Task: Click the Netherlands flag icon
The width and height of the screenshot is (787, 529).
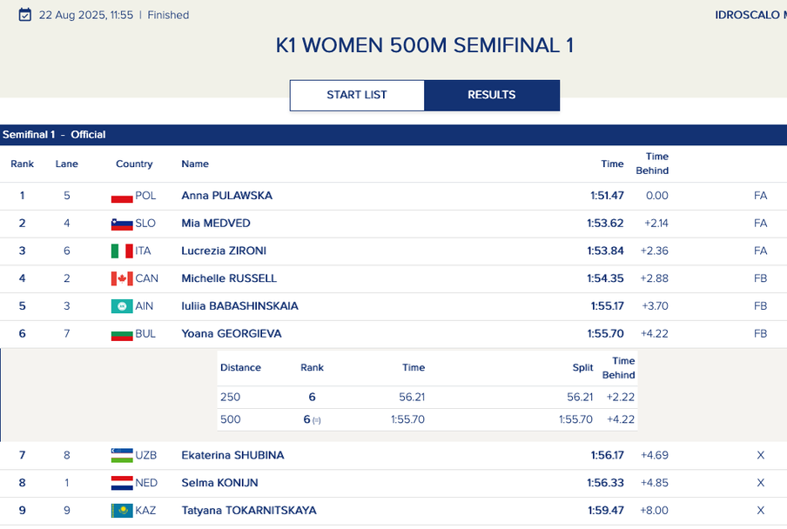Action: 122,484
